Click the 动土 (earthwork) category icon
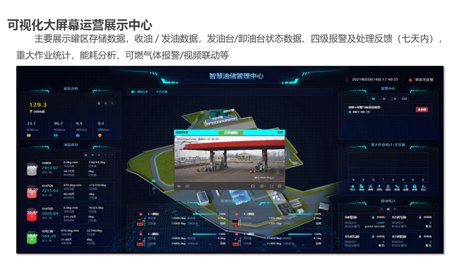 click(x=424, y=187)
